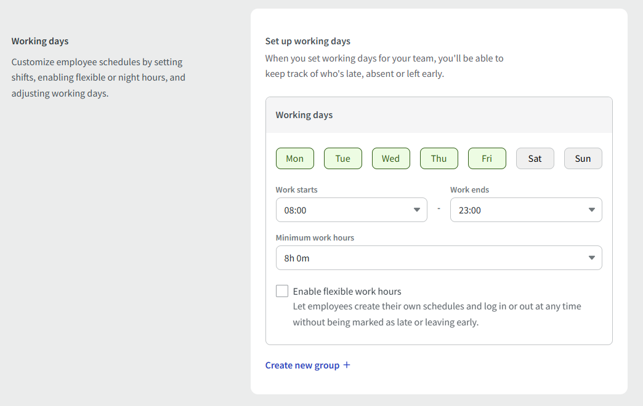Click the Working days group header bar
This screenshot has width=643, height=406.
(439, 115)
